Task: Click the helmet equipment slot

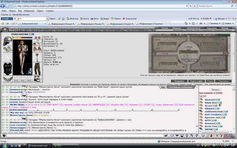Action: [x=8, y=41]
